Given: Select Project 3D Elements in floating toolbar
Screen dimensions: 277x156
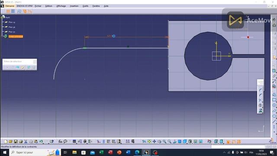Looking at the screenshot, I should point(261,111).
